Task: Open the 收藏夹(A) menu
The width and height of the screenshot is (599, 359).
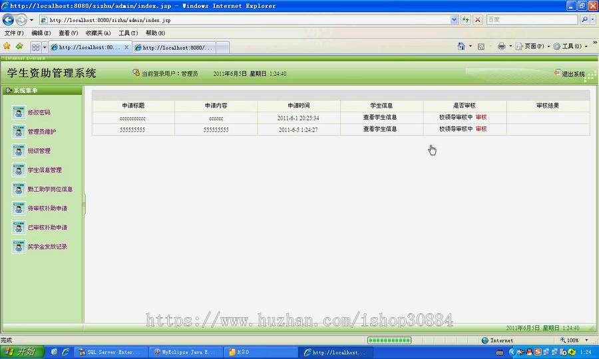Action: (99, 33)
